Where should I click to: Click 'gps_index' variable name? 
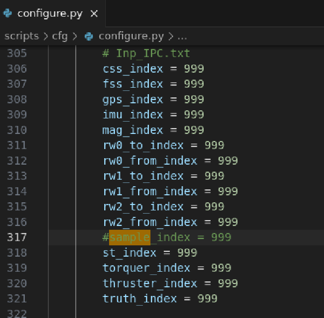(133, 100)
